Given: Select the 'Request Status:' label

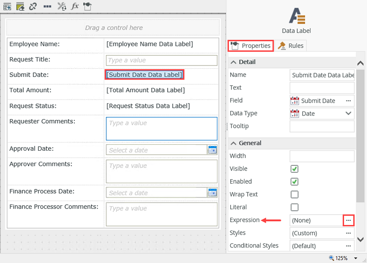Looking at the screenshot, I should coord(33,106).
